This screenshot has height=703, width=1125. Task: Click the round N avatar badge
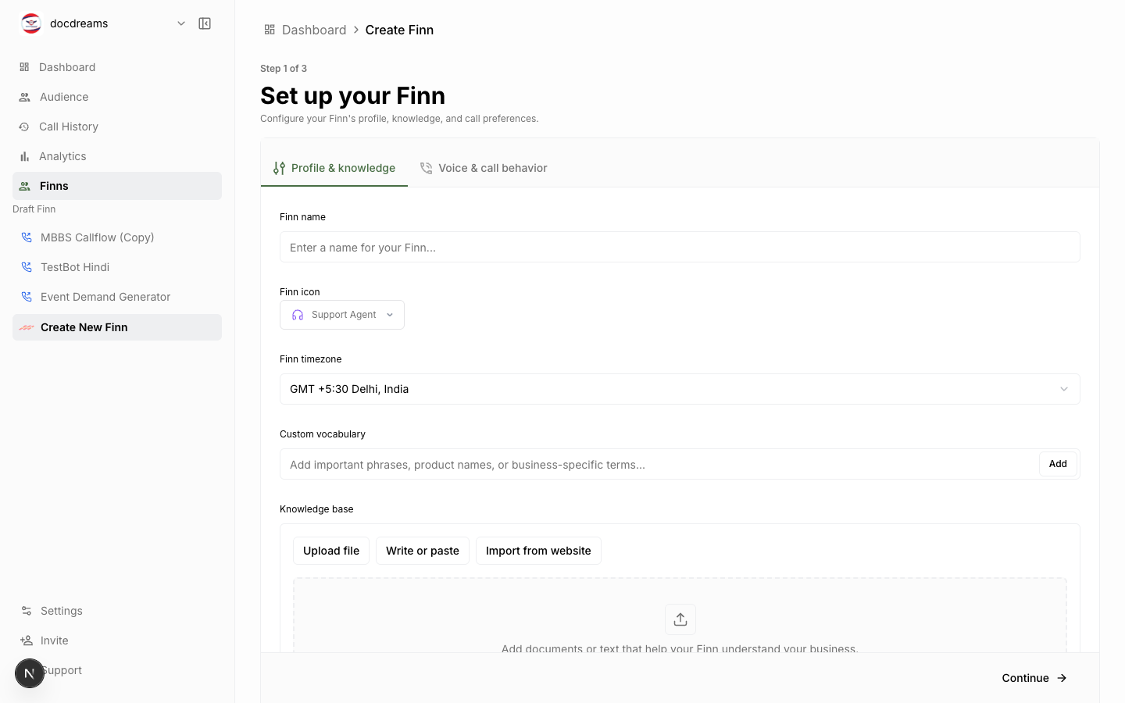(x=30, y=673)
